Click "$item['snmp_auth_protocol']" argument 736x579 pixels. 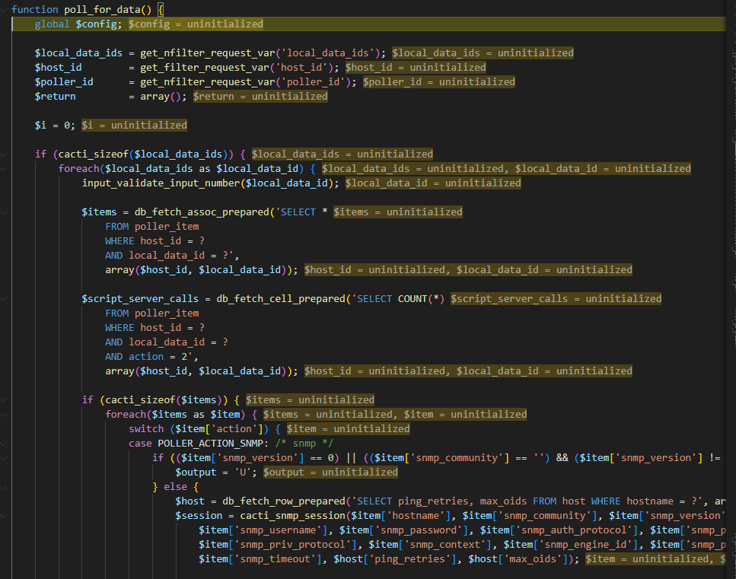(x=559, y=530)
